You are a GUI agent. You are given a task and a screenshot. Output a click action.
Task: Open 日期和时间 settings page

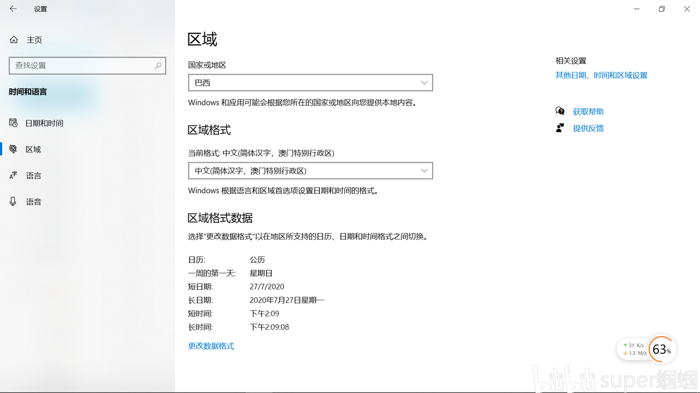88,123
